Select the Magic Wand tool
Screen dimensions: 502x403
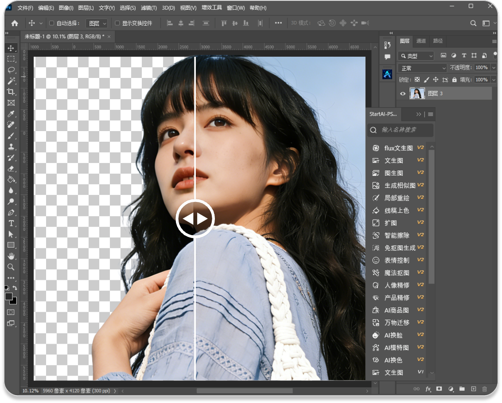click(11, 81)
